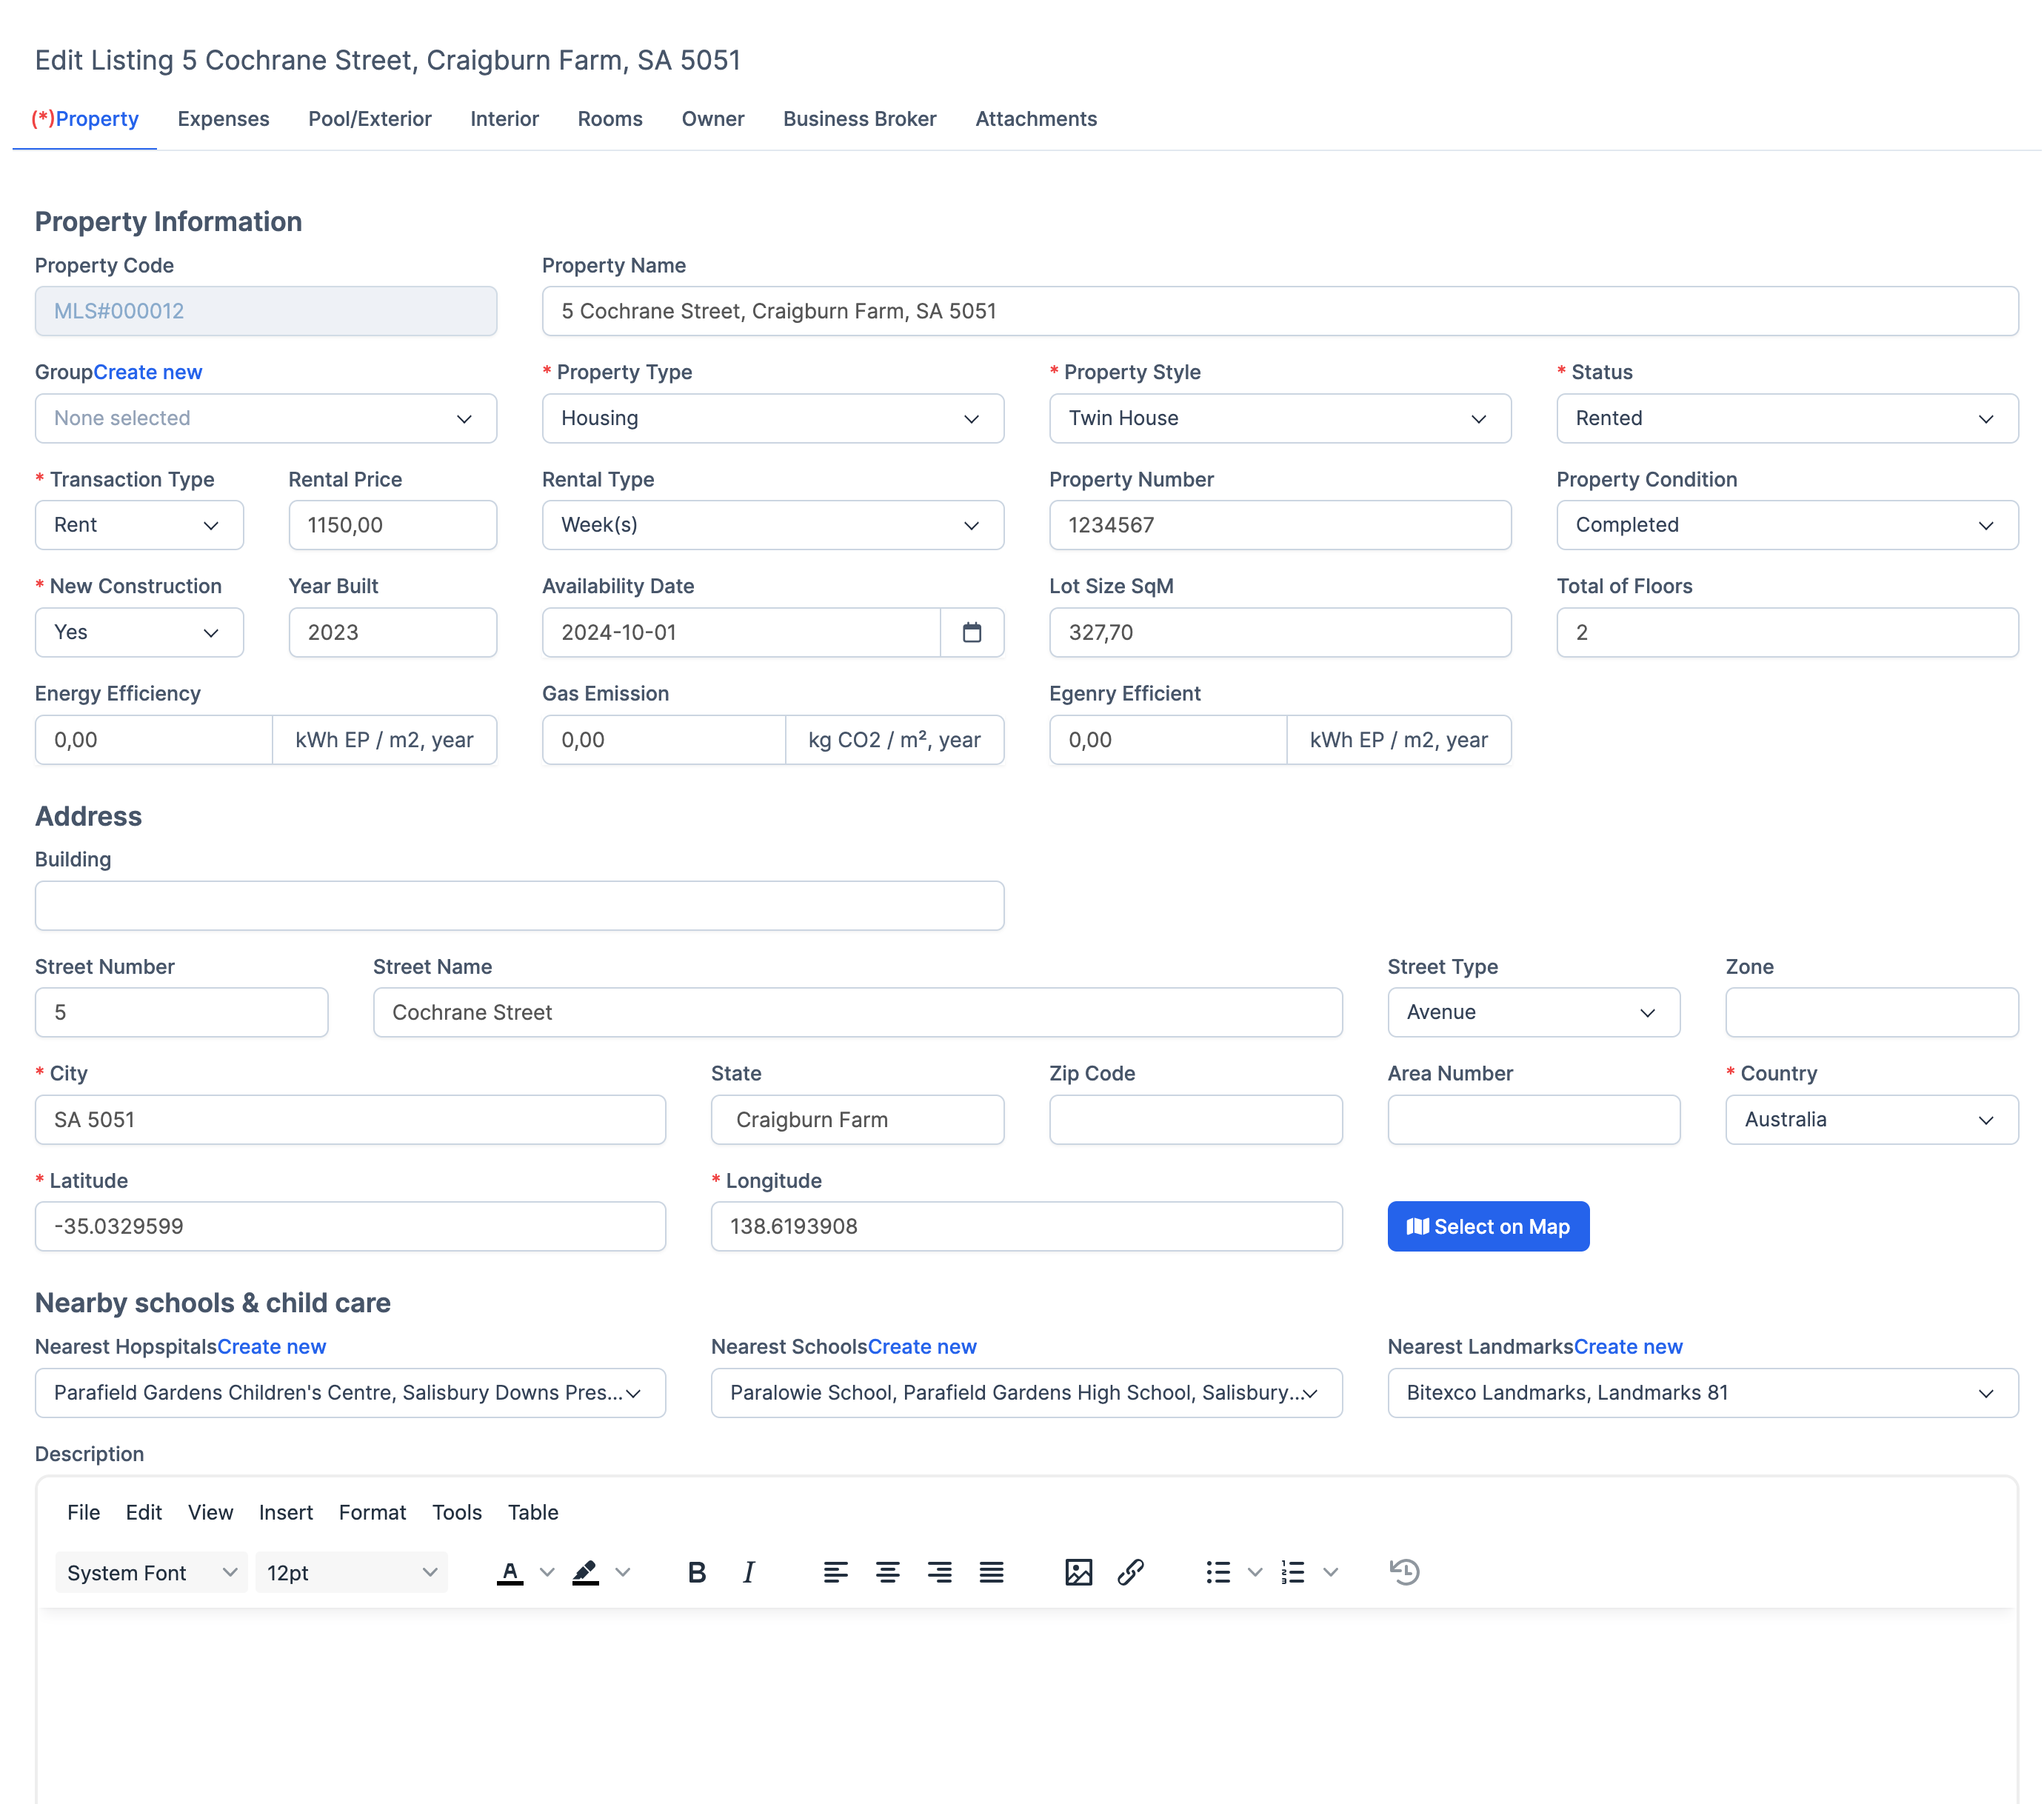Switch to the Interior tab
The width and height of the screenshot is (2044, 1804).
[504, 118]
